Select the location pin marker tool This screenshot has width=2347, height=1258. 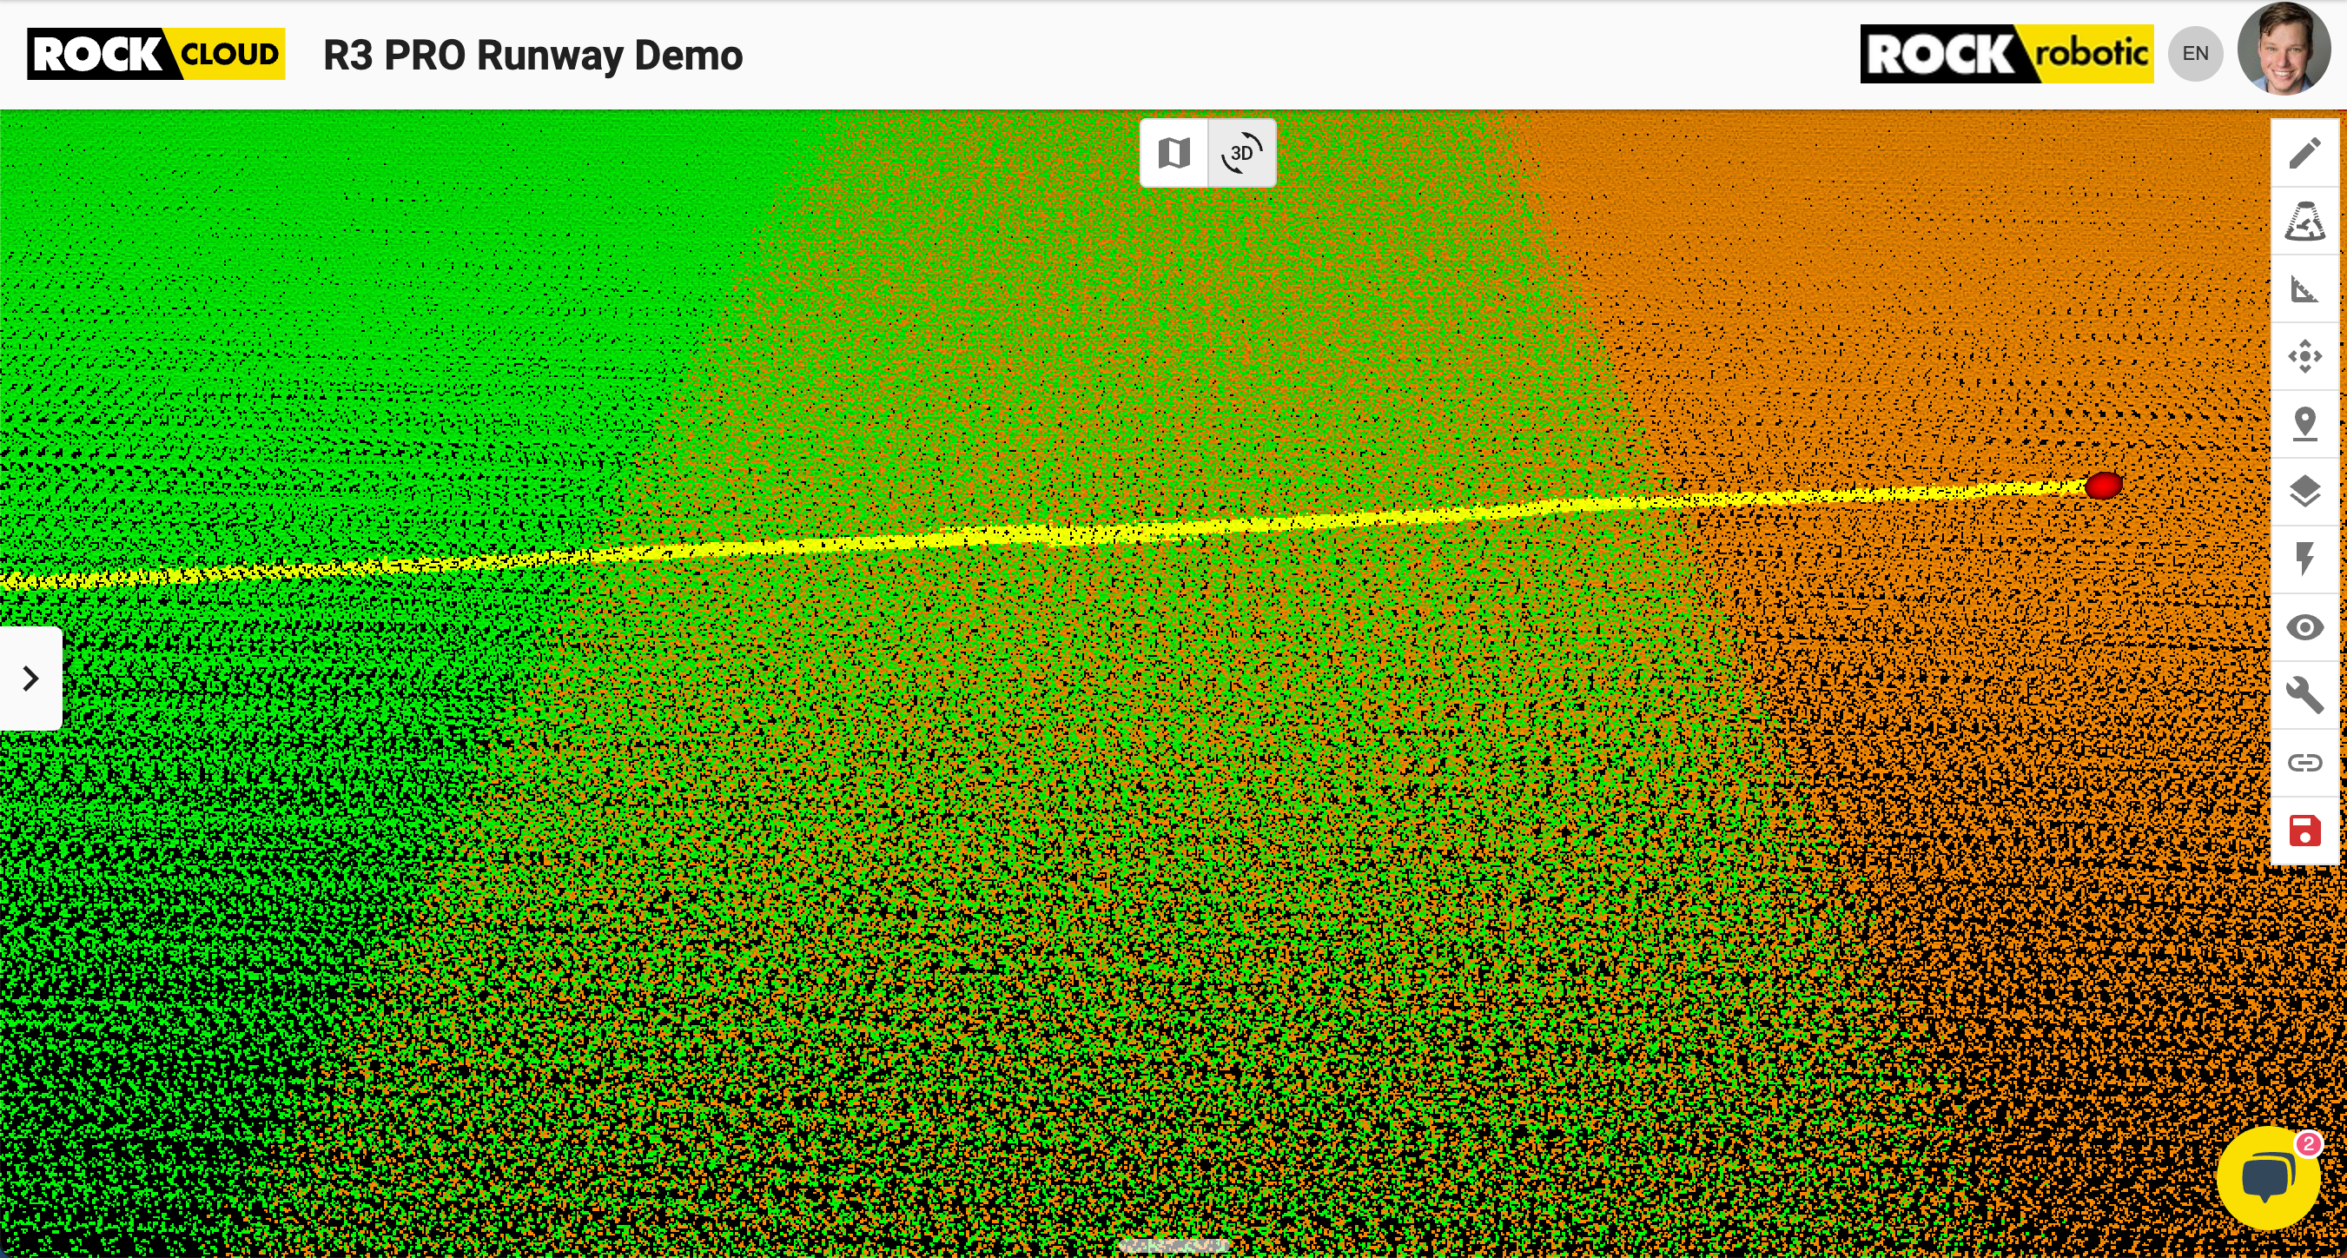[x=2304, y=424]
